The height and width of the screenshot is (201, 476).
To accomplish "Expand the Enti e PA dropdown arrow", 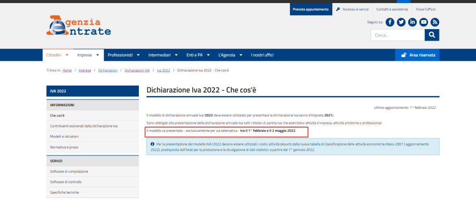I will pyautogui.click(x=208, y=55).
